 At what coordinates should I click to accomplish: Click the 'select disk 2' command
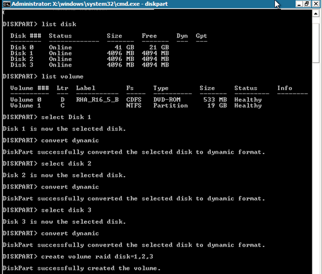66,164
